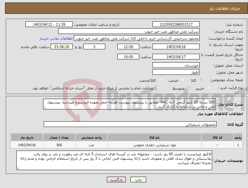Select the جزیی purchase type radio
The width and height of the screenshot is (248, 188).
tap(209, 87)
